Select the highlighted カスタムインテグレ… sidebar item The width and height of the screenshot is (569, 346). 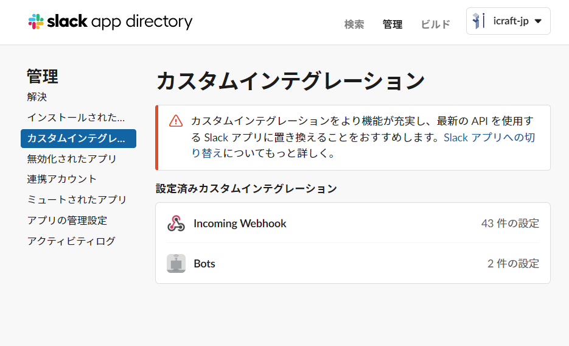[x=79, y=138]
